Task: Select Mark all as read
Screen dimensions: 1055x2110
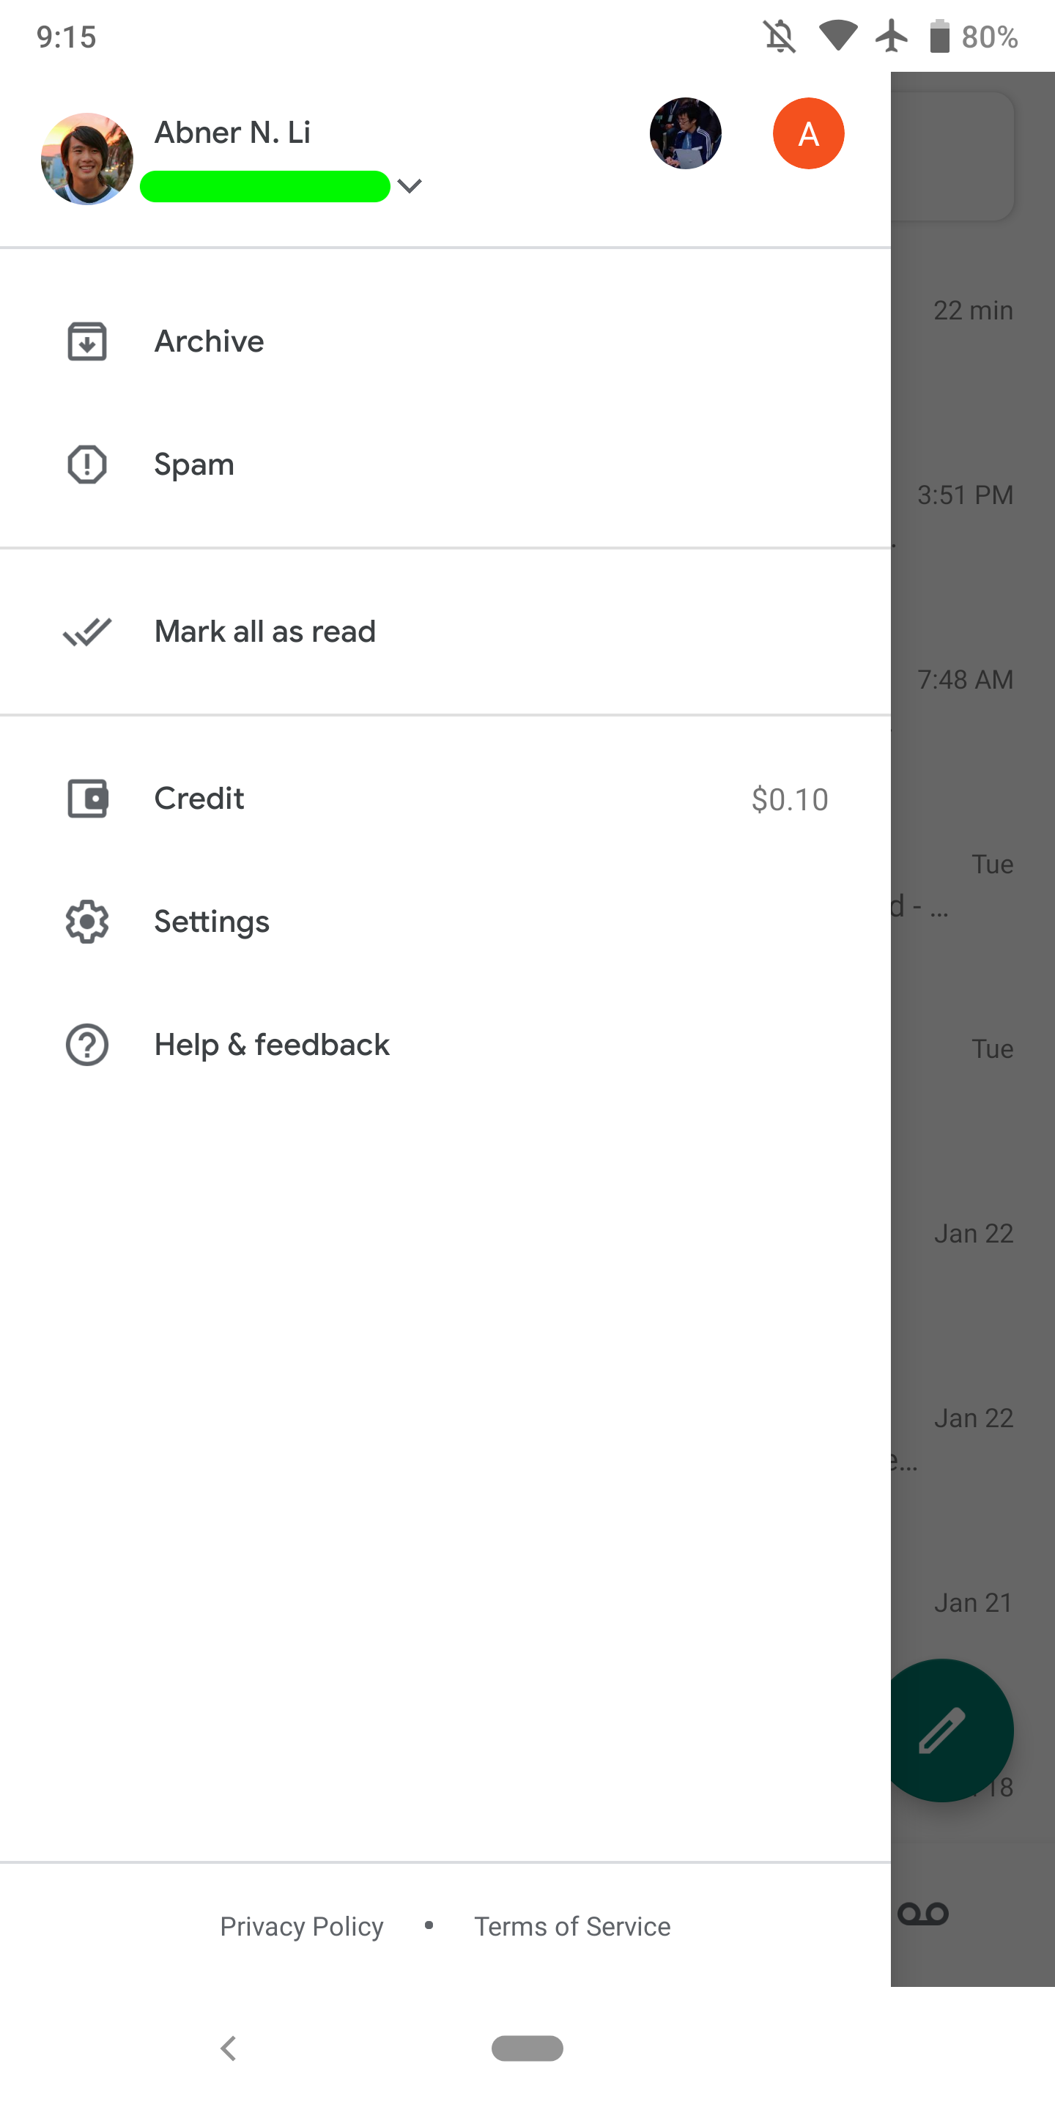Action: point(264,632)
